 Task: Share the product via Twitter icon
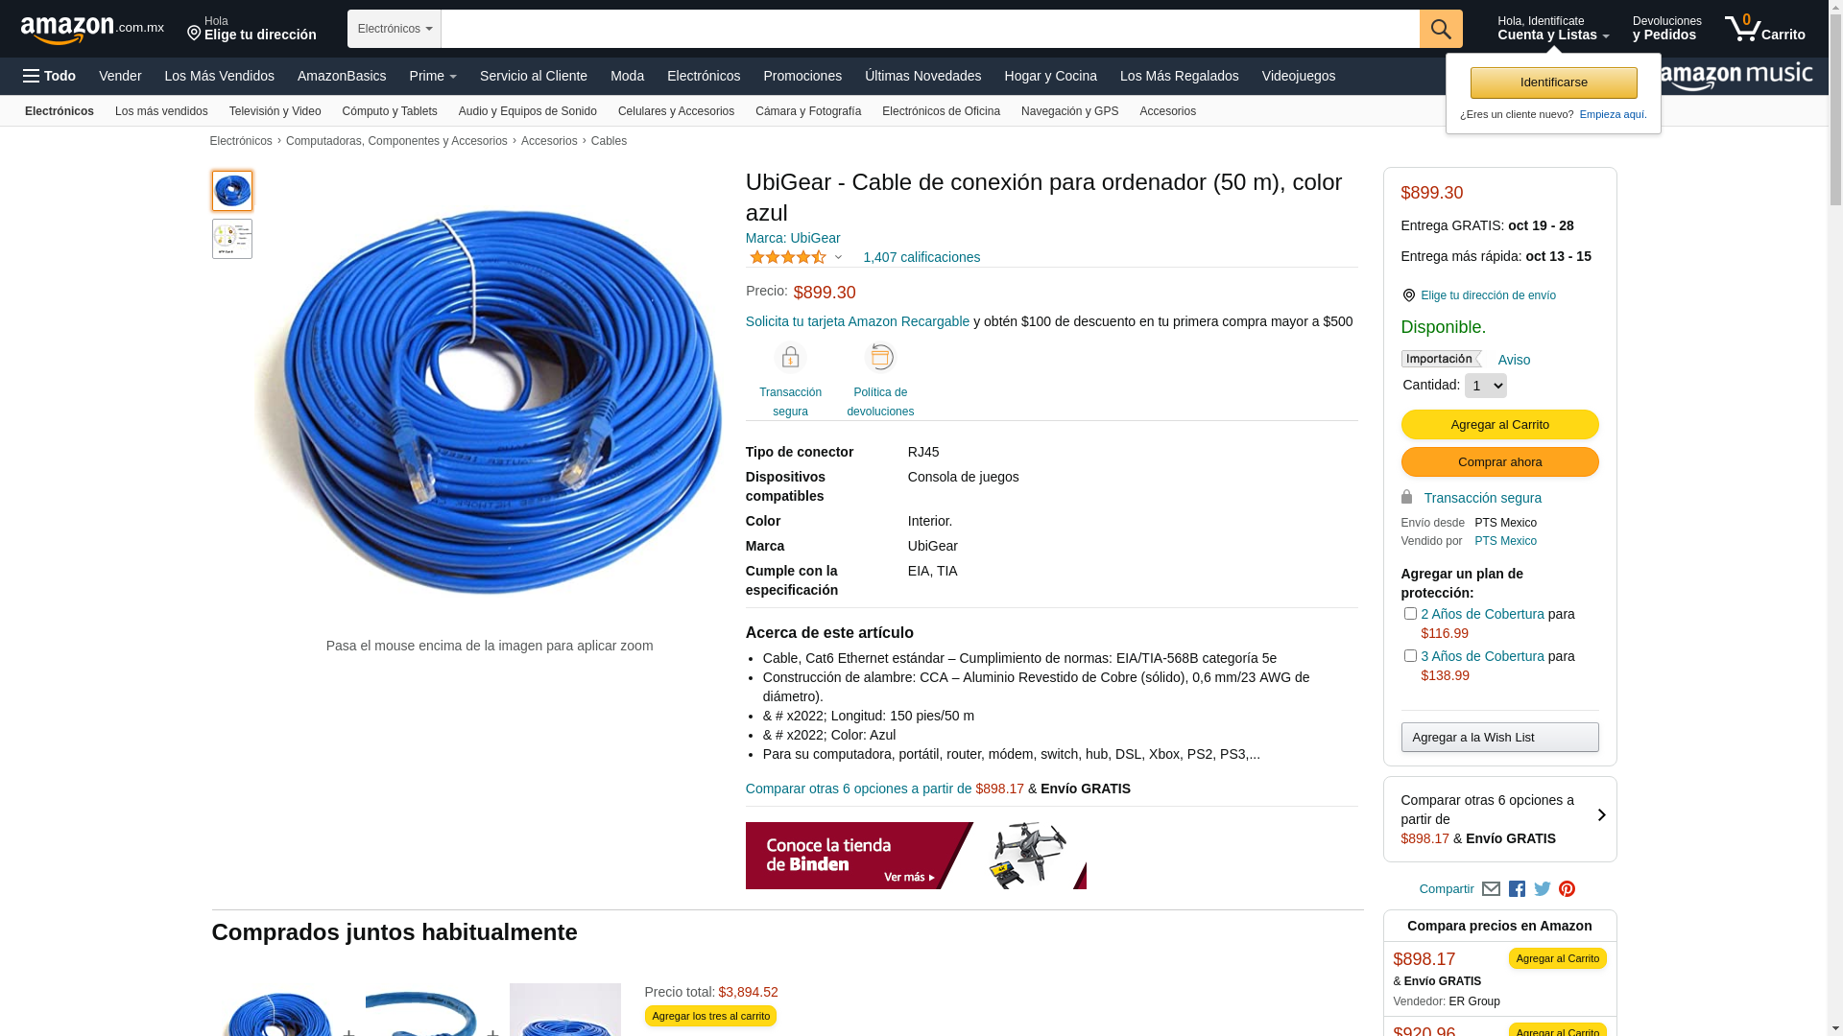pos(1543,889)
